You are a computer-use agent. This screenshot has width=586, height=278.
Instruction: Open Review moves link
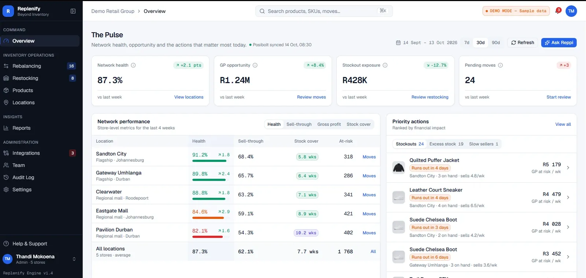pyautogui.click(x=311, y=97)
